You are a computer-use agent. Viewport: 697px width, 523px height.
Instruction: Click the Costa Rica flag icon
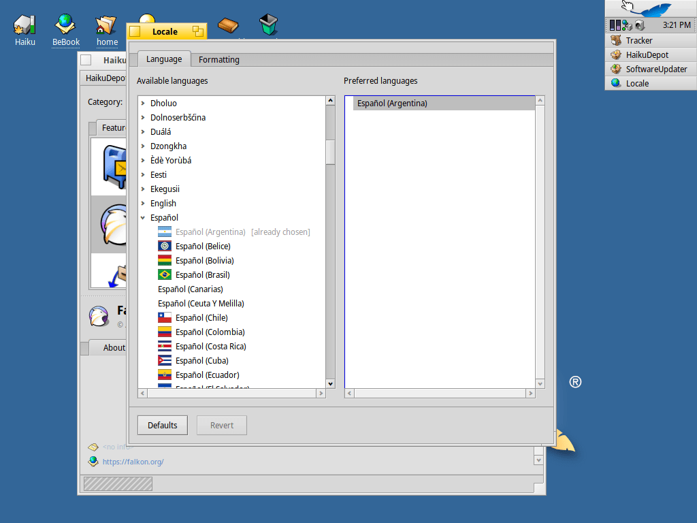[165, 346]
